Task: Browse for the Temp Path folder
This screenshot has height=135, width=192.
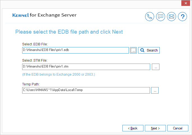Action: tap(155, 90)
